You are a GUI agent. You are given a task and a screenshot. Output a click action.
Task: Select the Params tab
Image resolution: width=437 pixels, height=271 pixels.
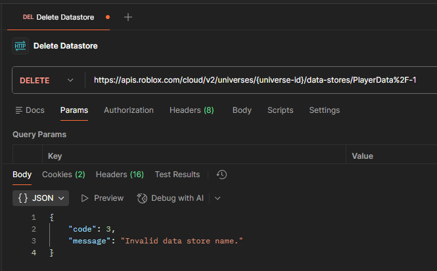tap(74, 110)
